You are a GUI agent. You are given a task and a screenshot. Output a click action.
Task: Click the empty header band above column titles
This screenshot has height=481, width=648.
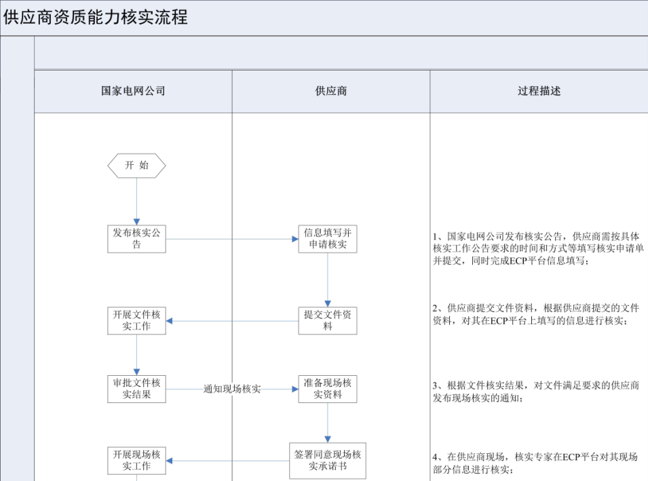pyautogui.click(x=341, y=53)
